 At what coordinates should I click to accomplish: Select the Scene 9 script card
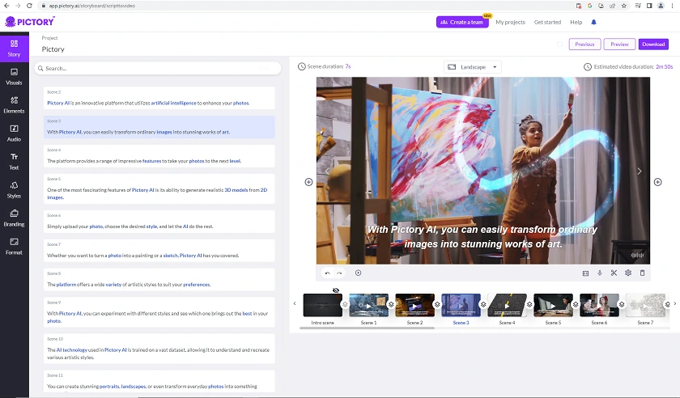[x=159, y=312]
